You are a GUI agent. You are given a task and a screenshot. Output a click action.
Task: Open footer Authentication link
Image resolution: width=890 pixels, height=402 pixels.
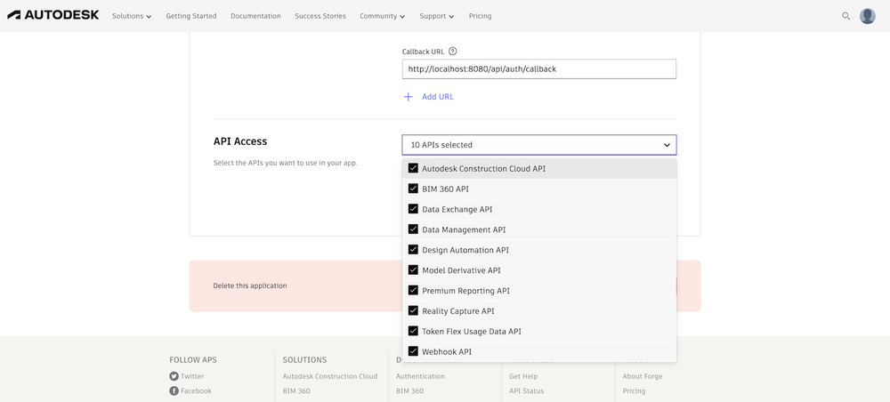pos(420,376)
